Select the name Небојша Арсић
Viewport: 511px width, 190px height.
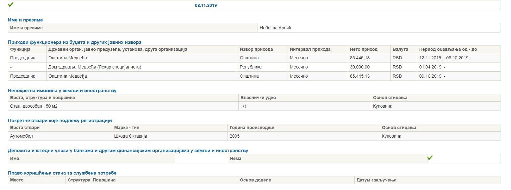tap(275, 28)
